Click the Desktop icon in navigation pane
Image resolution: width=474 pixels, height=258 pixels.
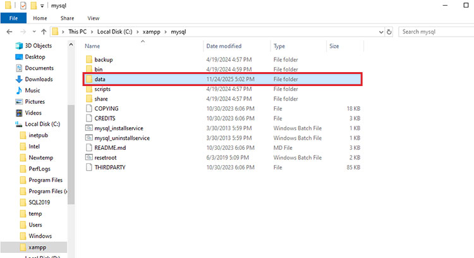pyautogui.click(x=19, y=57)
